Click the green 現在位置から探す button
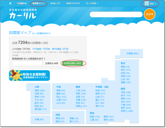This screenshot has height=128, width=166. tap(74, 63)
